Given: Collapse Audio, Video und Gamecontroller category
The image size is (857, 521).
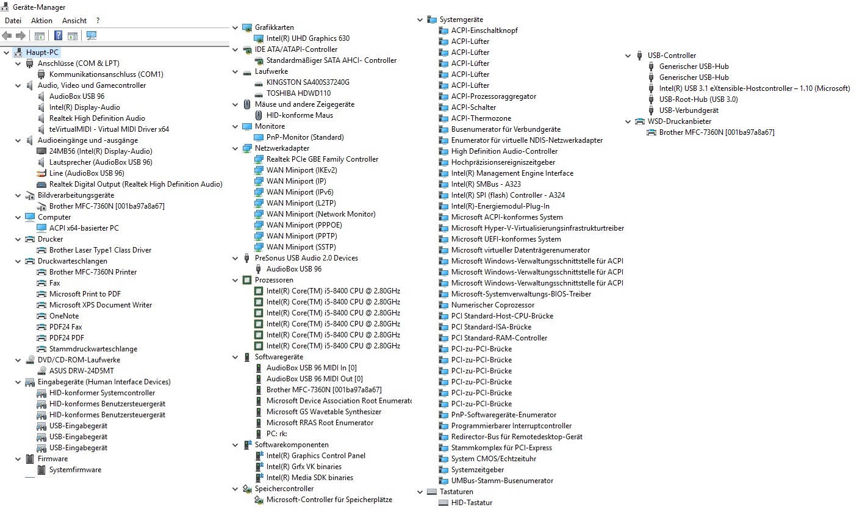Looking at the screenshot, I should [x=18, y=85].
